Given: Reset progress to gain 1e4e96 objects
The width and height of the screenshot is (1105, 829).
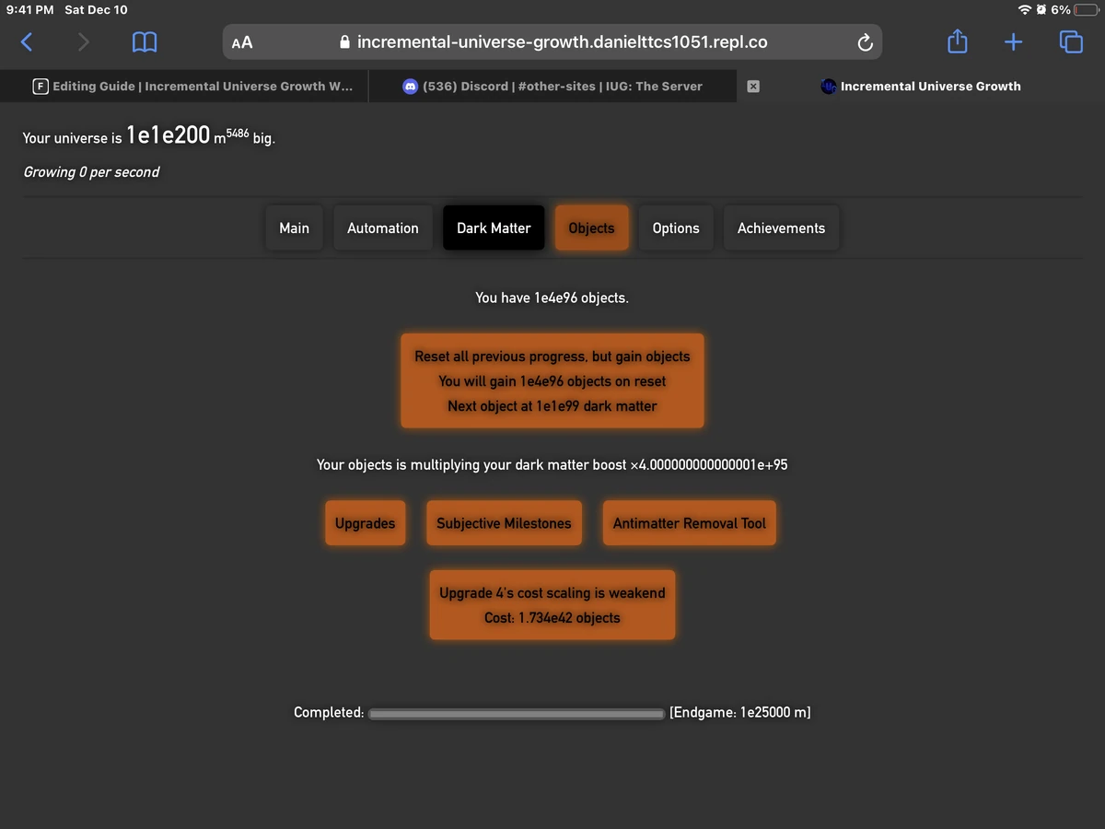Looking at the screenshot, I should (552, 380).
